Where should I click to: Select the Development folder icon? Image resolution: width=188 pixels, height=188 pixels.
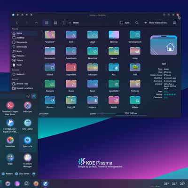click(135, 35)
